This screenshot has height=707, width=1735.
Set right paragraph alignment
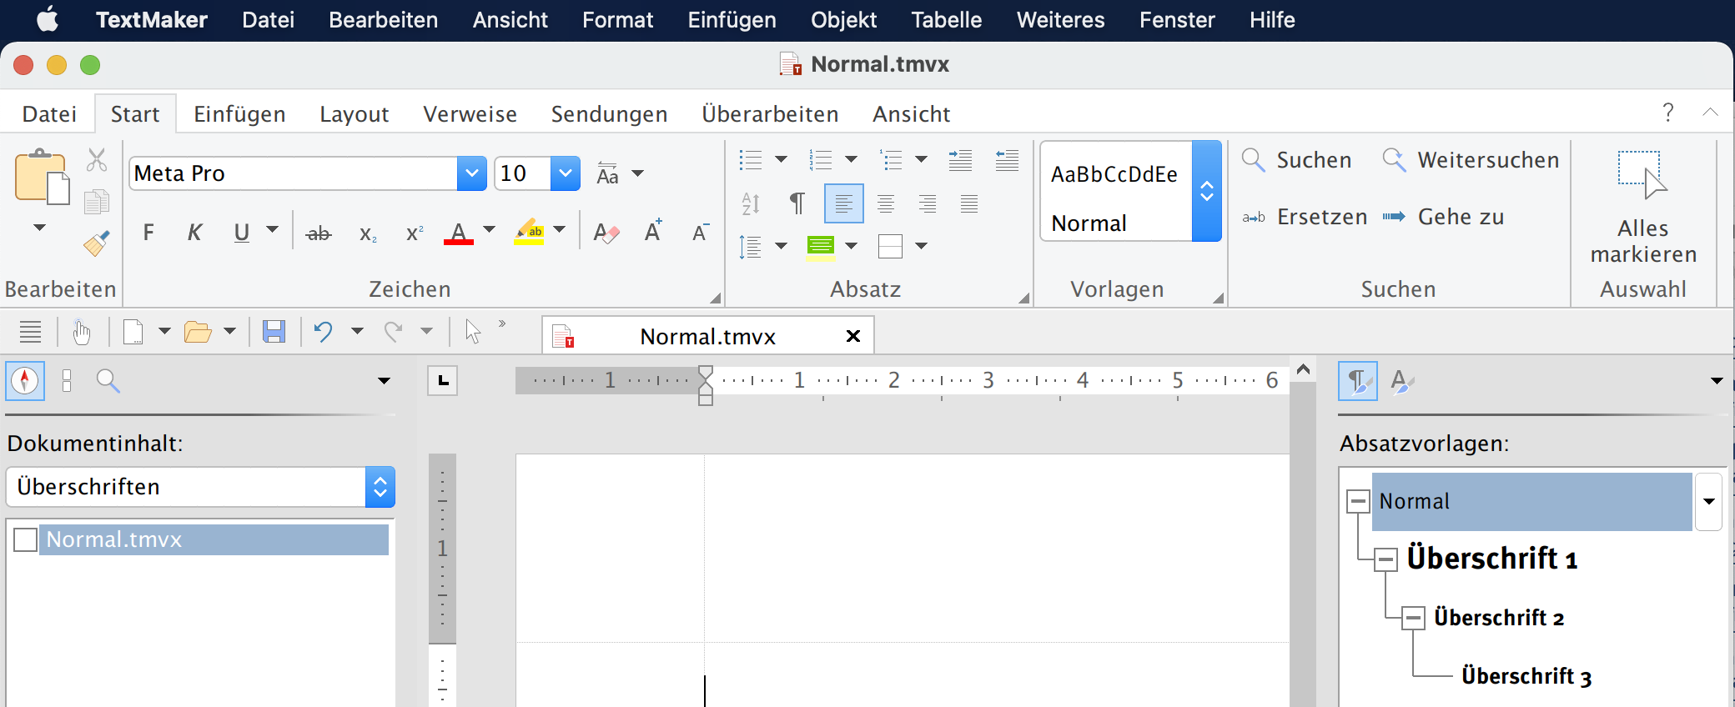point(928,203)
